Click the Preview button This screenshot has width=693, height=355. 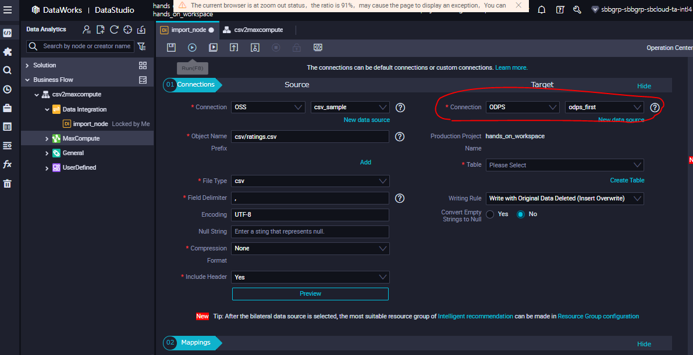310,293
